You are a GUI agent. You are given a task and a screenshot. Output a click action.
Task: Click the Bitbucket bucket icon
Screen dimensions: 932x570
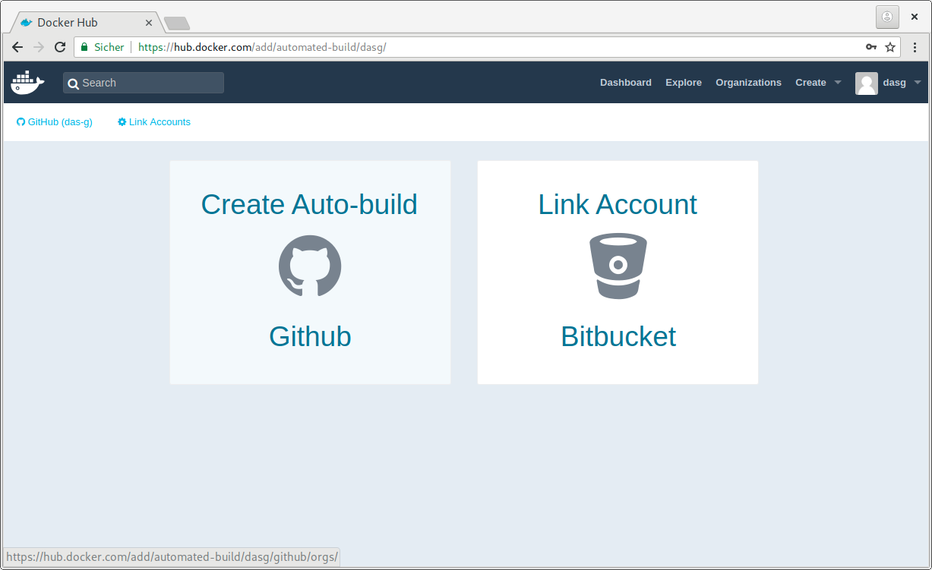(x=618, y=266)
